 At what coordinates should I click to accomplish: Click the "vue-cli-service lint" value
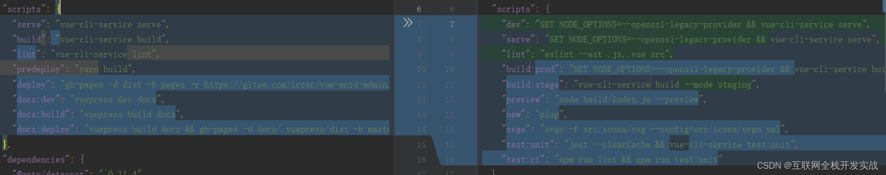[104, 54]
